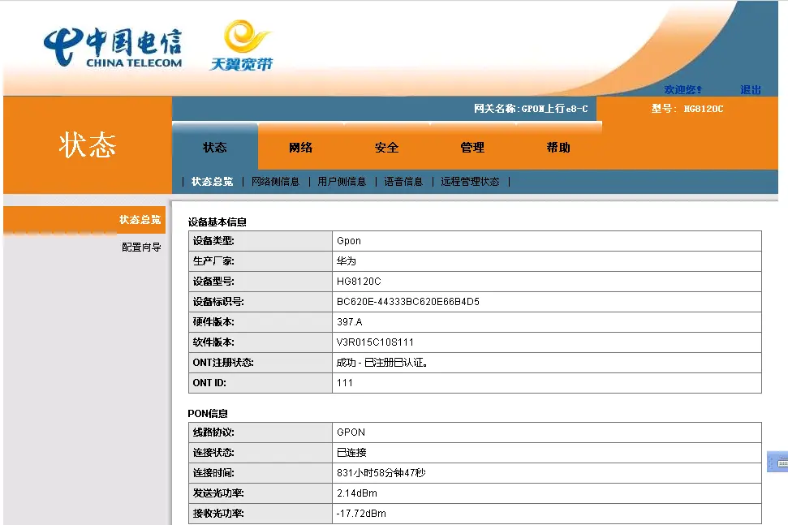Click the hardware version 397.A
Viewport: 788px width, 525px height.
349,322
